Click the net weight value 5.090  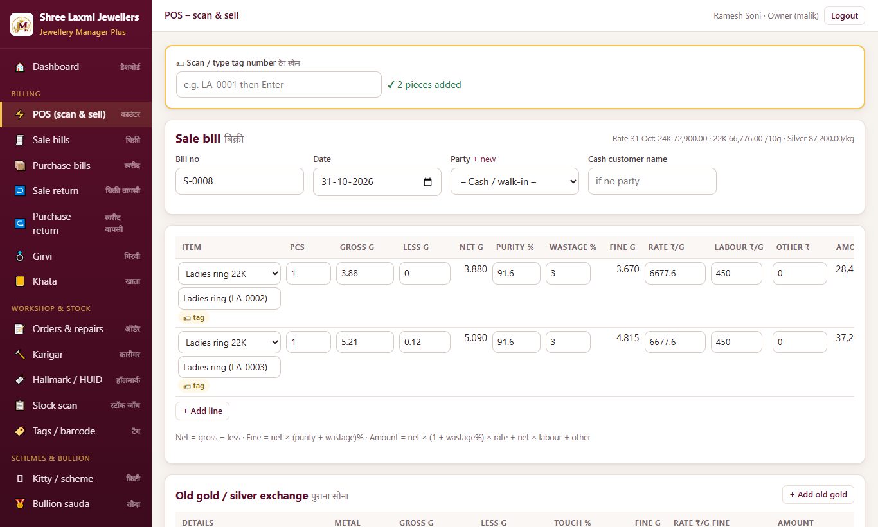(x=476, y=337)
